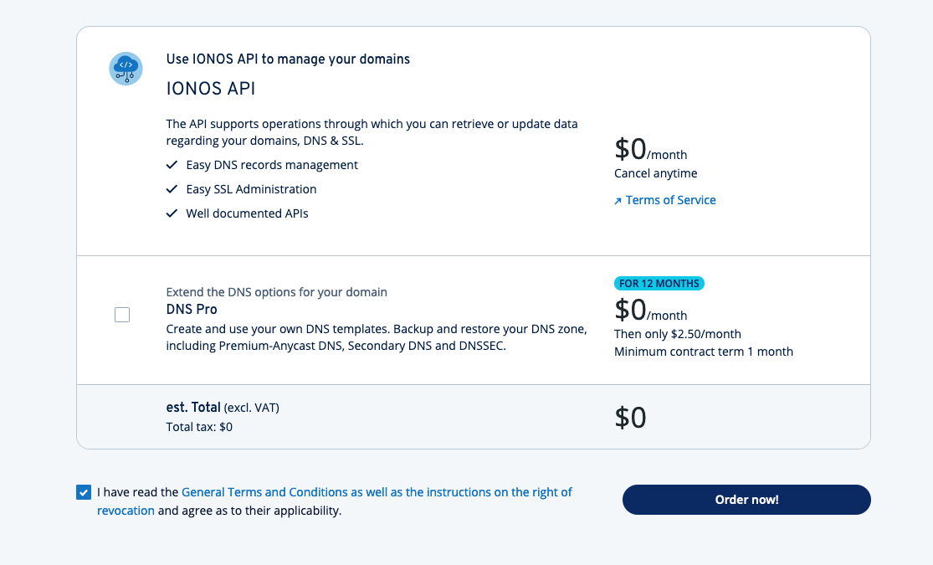Screen dimensions: 933x565
Task: Click the est. Total amount of $0
Action: click(630, 418)
